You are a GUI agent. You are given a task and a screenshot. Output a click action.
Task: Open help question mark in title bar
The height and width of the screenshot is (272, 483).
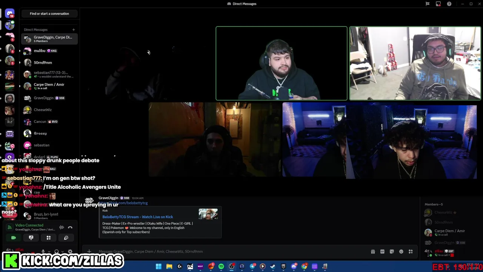[449, 4]
